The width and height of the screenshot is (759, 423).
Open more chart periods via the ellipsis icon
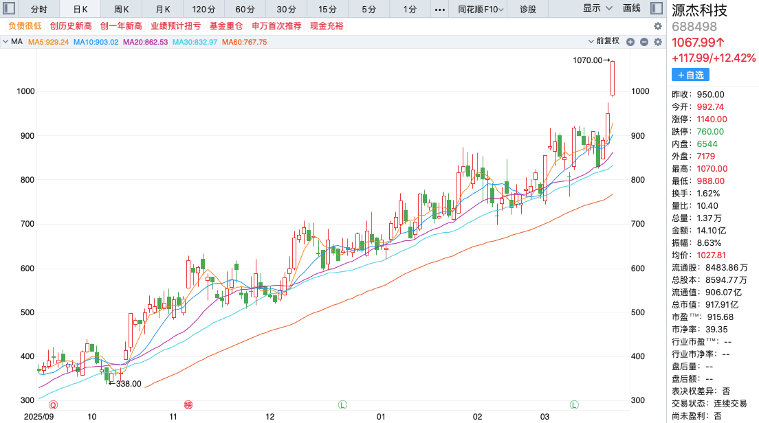tap(439, 9)
